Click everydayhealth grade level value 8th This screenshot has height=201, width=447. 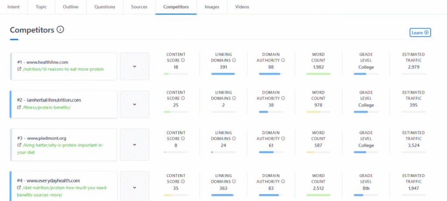click(x=366, y=188)
